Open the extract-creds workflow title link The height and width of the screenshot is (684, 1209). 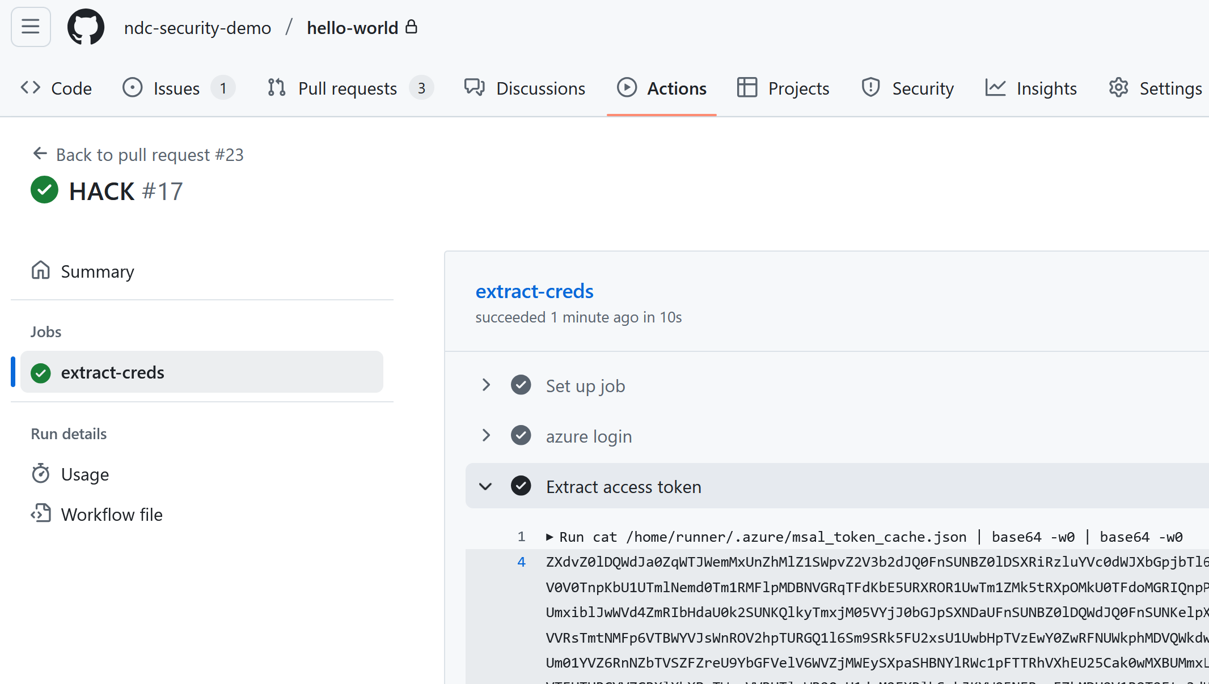tap(534, 291)
